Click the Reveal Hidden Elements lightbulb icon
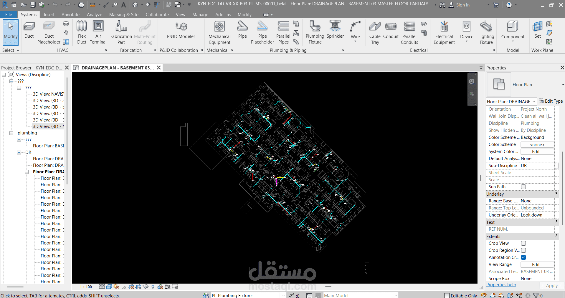 click(153, 287)
